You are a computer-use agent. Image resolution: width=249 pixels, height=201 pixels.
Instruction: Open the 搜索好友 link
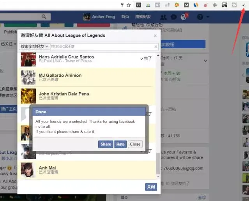(x=143, y=17)
